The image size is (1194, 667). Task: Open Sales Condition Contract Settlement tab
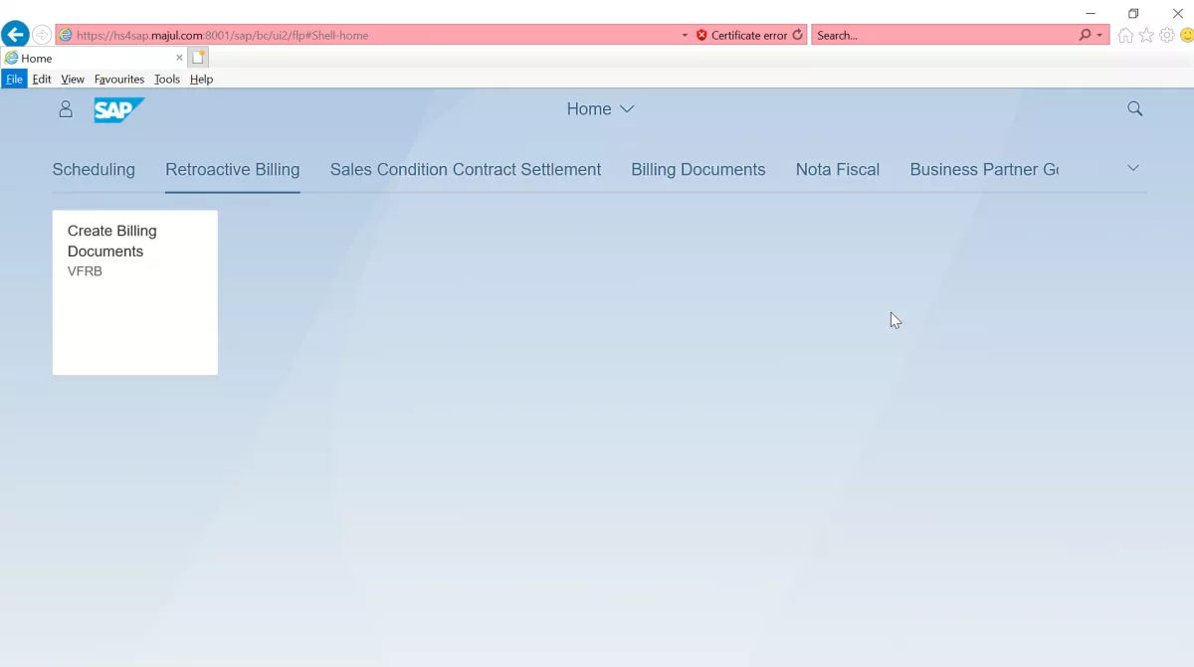[x=466, y=170]
